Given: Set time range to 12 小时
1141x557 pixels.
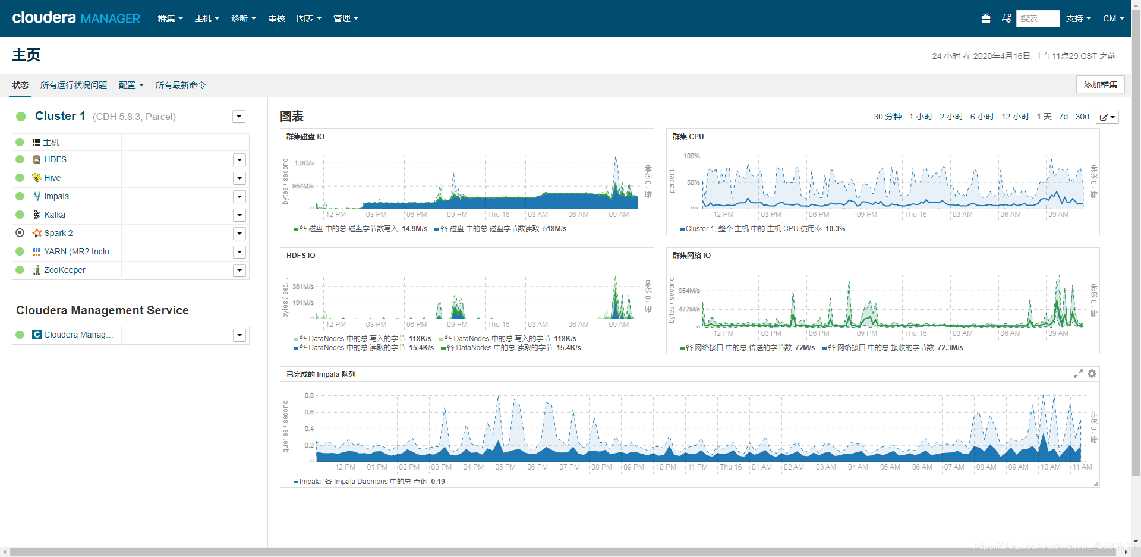Looking at the screenshot, I should coord(1016,117).
